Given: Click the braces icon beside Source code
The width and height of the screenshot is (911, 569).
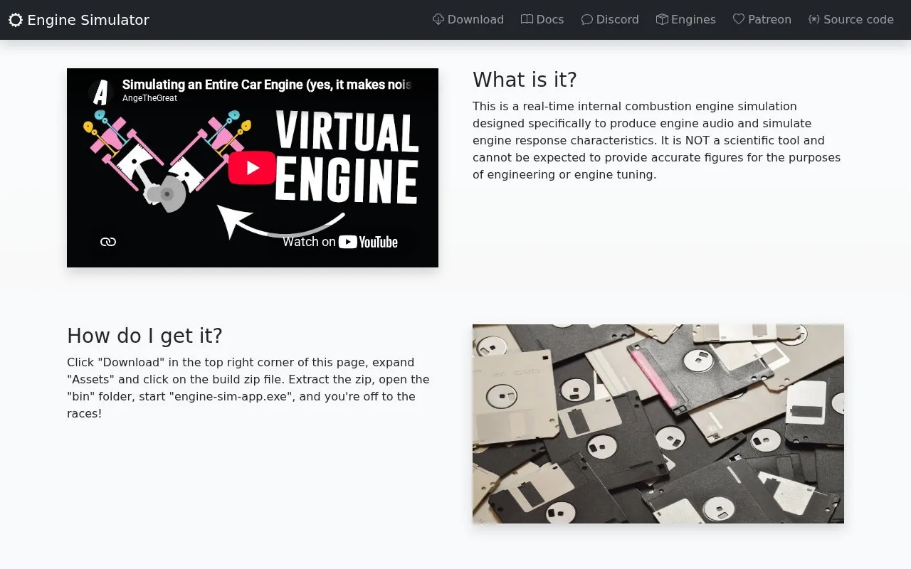Looking at the screenshot, I should pos(814,19).
